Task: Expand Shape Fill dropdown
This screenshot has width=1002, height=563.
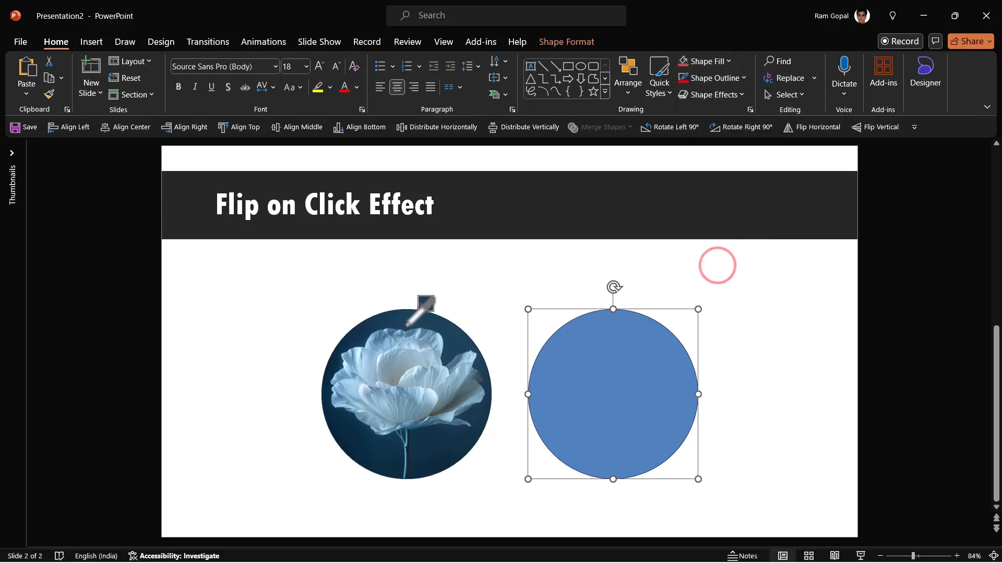Action: [729, 61]
